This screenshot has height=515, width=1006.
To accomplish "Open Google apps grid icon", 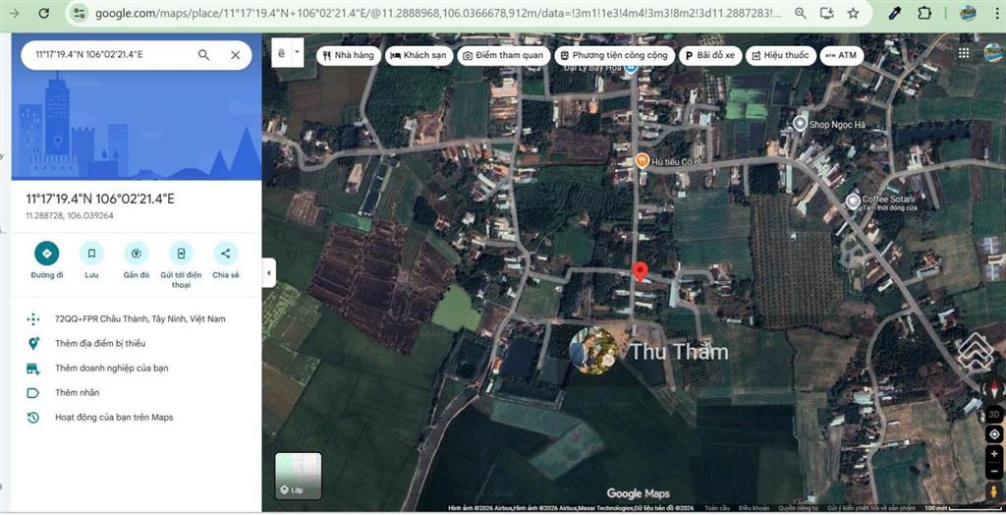I will pyautogui.click(x=964, y=53).
